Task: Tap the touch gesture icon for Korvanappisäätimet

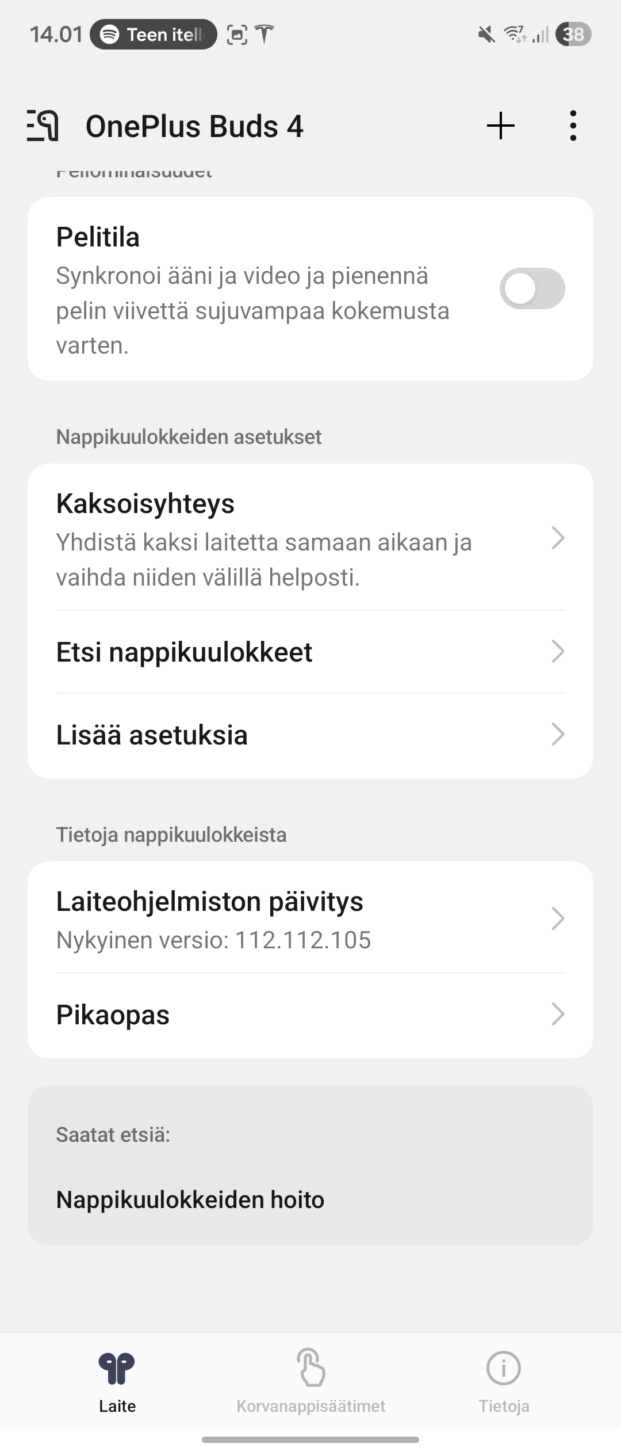Action: [x=311, y=1367]
